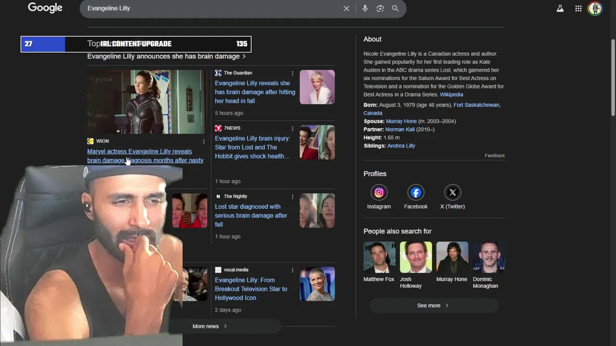Select Murray Hone photo in related people
The width and height of the screenshot is (616, 346).
point(452,262)
